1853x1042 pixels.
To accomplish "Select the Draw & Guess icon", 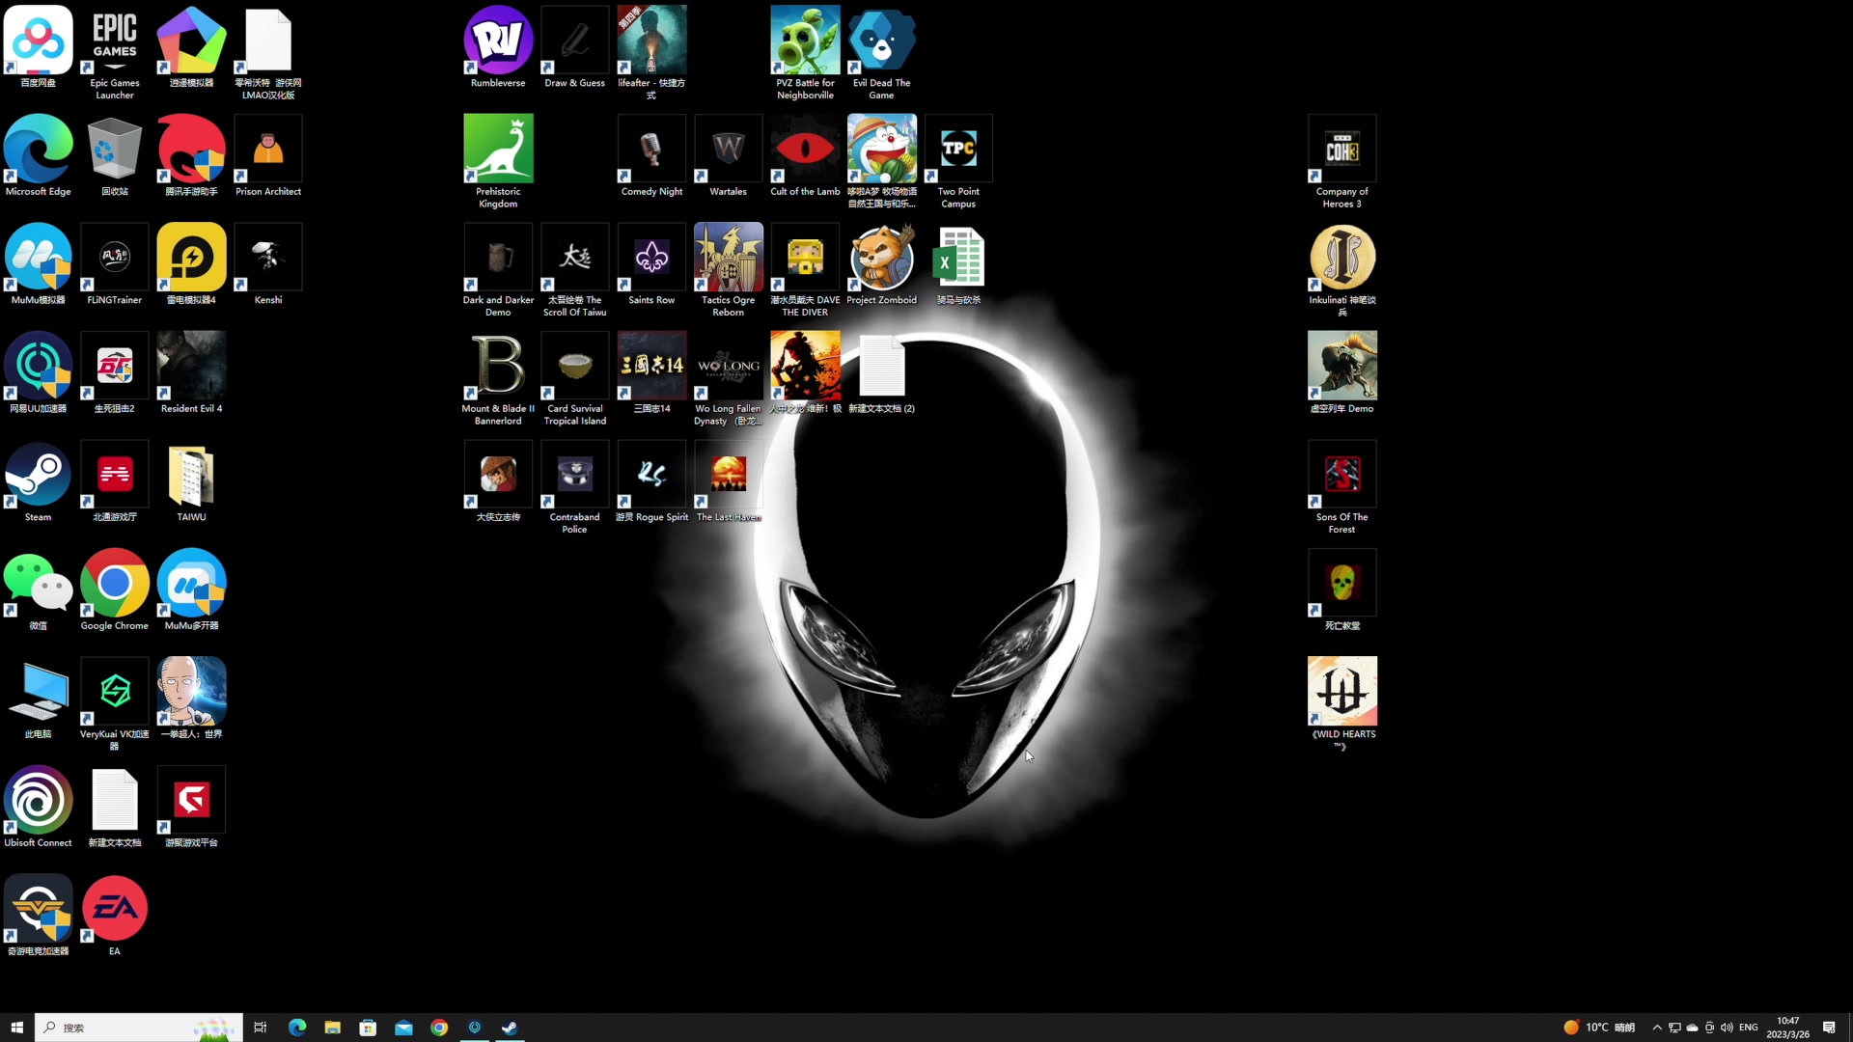I will coord(575,47).
